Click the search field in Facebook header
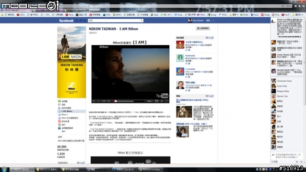This screenshot has height=172, width=306. (116, 21)
